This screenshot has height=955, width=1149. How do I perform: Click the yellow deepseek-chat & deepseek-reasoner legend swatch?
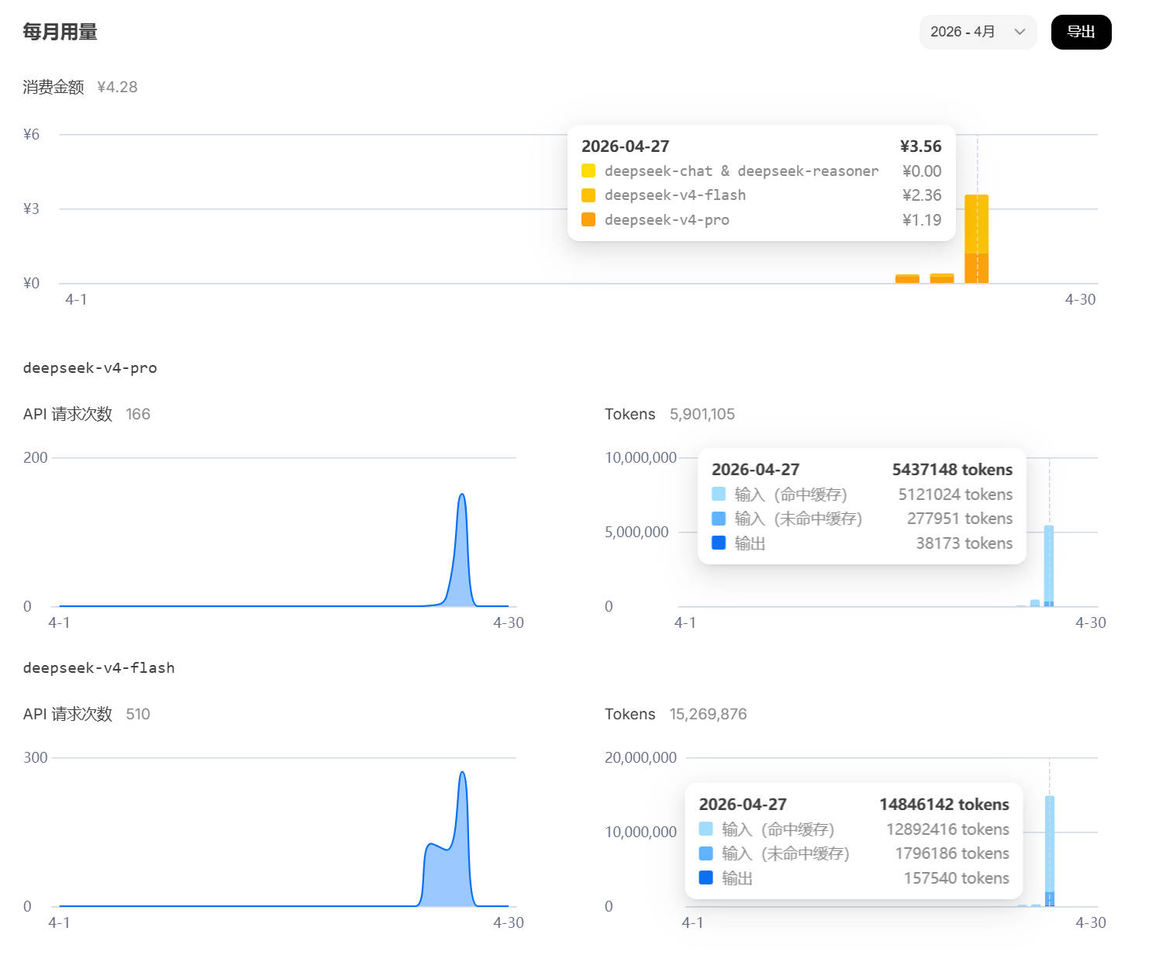tap(588, 171)
